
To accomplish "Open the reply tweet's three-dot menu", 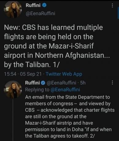I will click(112, 82).
